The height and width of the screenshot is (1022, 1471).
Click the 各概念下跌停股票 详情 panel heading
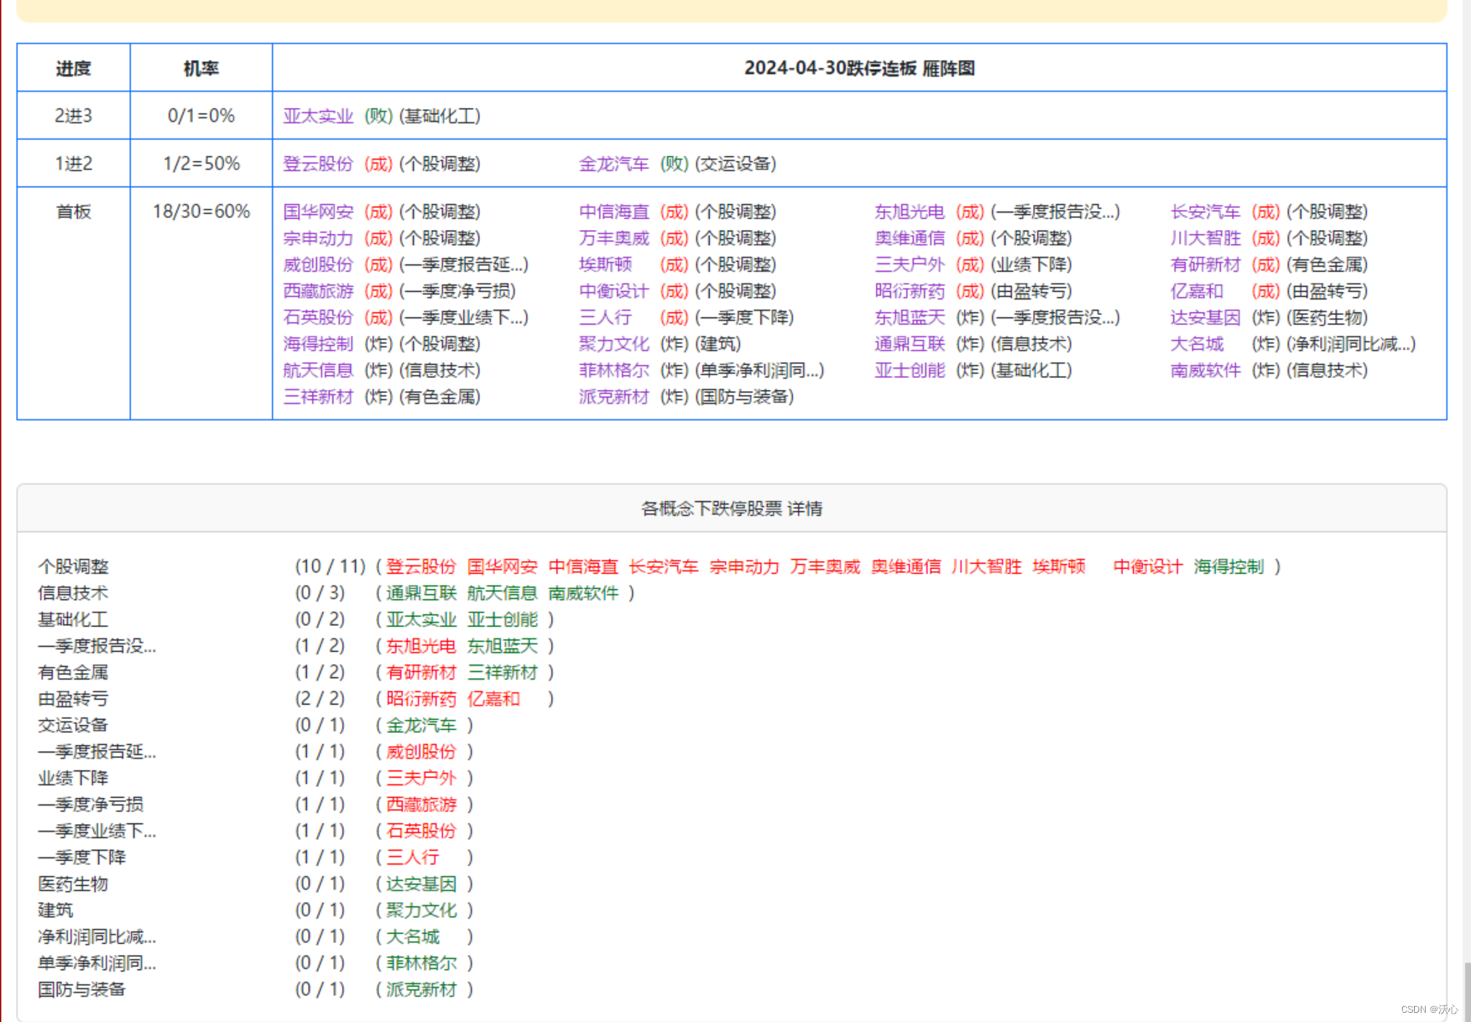coord(732,508)
